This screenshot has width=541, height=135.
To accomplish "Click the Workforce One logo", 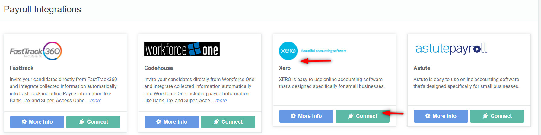I will [182, 49].
